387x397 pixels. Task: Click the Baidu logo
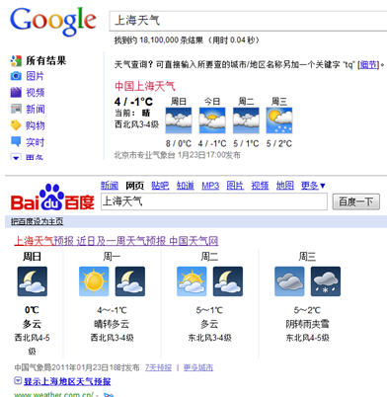pyautogui.click(x=52, y=198)
